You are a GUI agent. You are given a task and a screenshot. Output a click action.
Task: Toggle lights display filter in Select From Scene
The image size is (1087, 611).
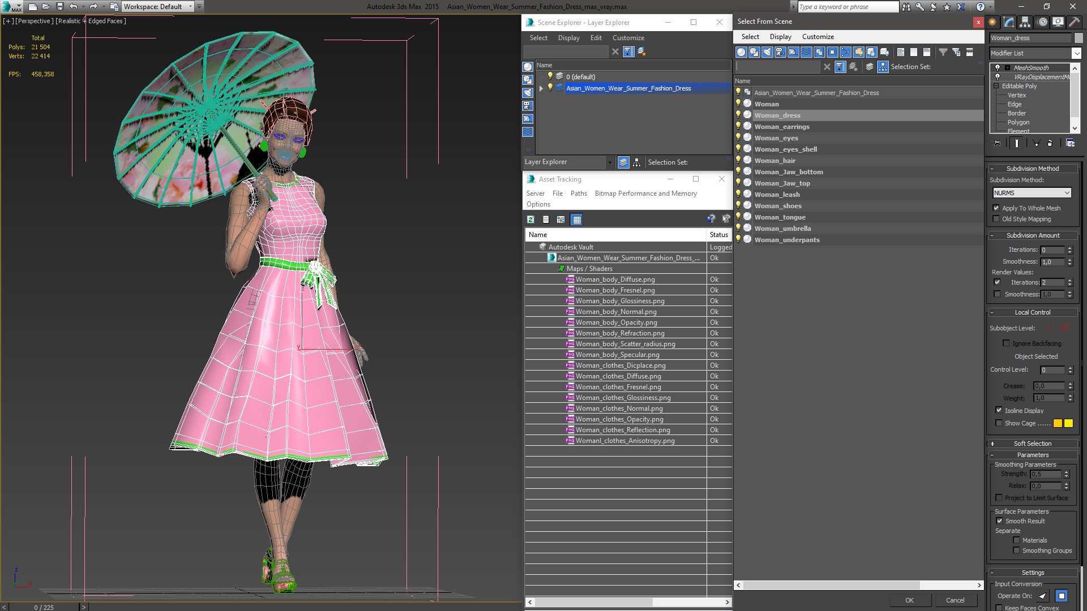click(767, 52)
